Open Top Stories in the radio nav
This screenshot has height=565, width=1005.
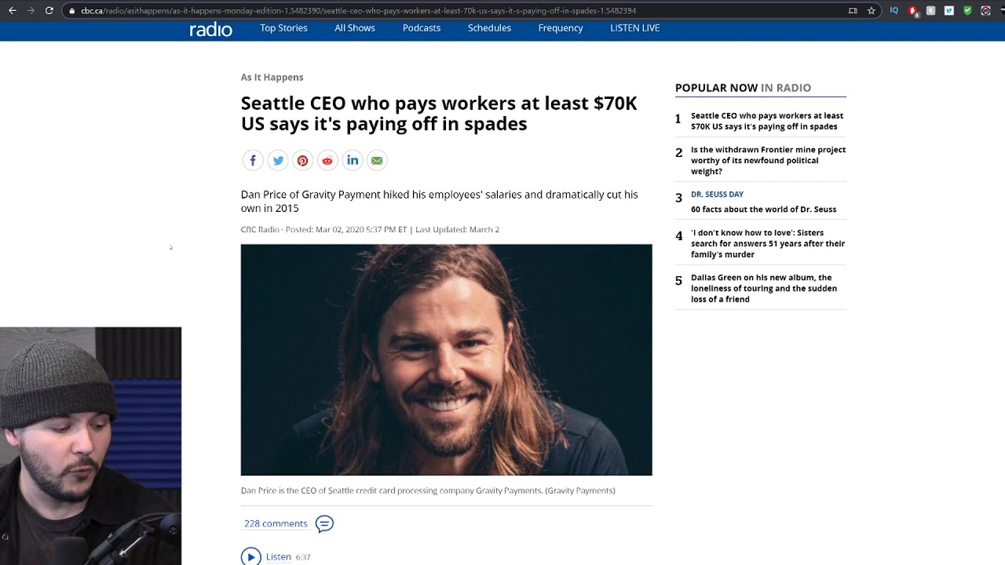click(x=283, y=27)
